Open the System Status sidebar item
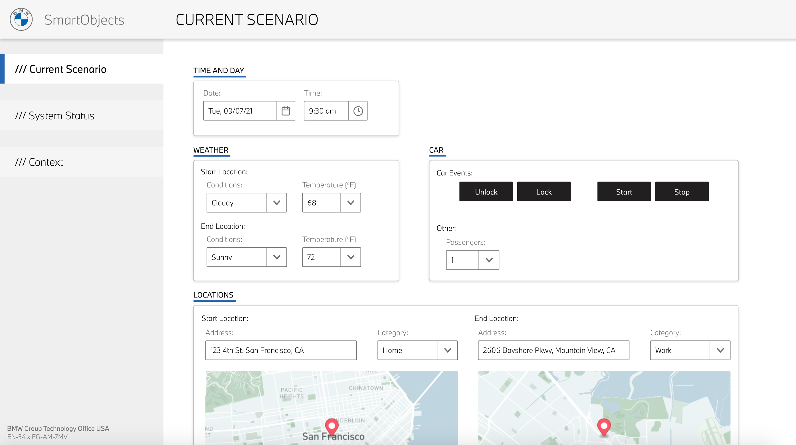The image size is (796, 445). click(82, 115)
